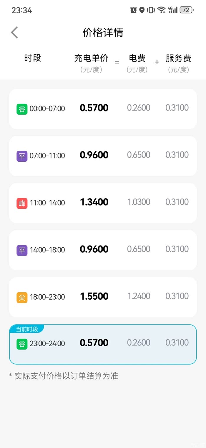
Task: Tap the purple flat icon for 14:00-18:00
Action: [x=22, y=250]
